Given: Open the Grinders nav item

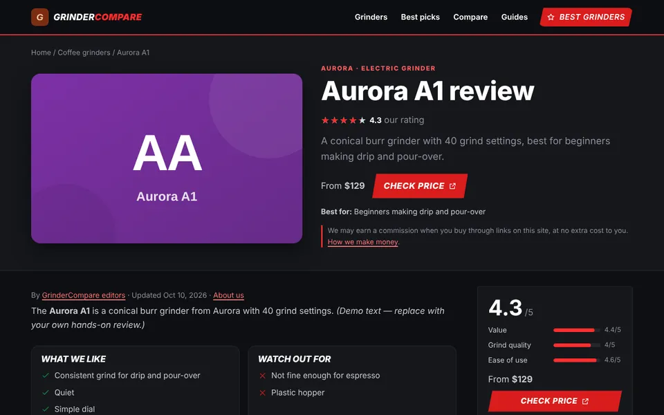Looking at the screenshot, I should click(371, 17).
